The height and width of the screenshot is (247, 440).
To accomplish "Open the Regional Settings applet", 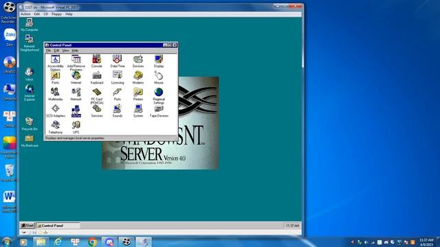I will coord(159,96).
